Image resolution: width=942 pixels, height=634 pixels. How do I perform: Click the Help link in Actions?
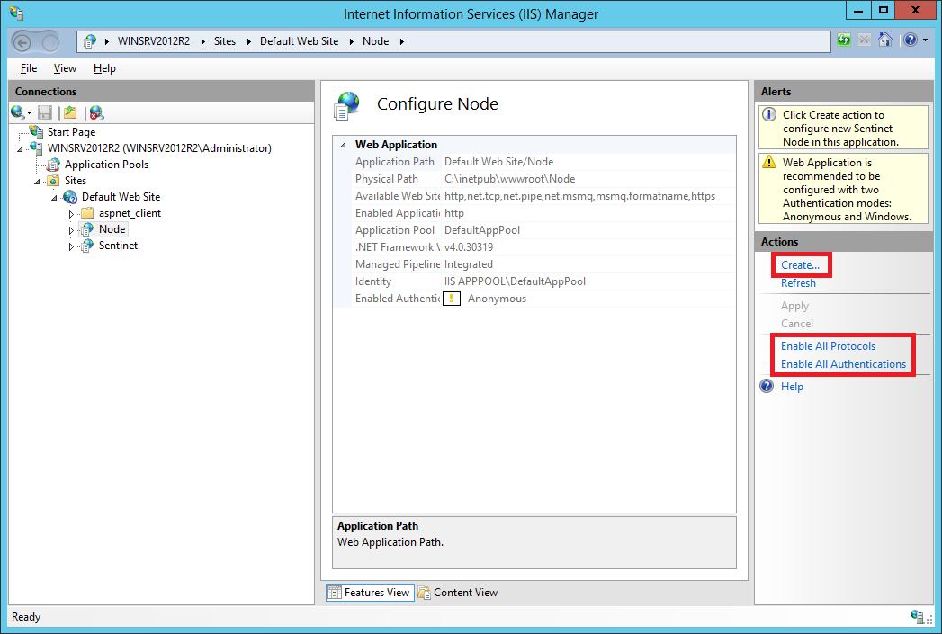(x=792, y=387)
